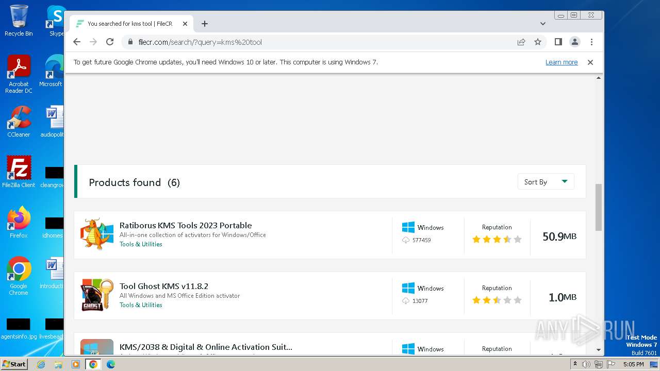Open the Windows Start menu
Image resolution: width=660 pixels, height=371 pixels.
(14, 364)
